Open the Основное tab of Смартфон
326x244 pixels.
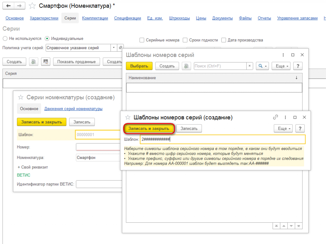(15, 18)
